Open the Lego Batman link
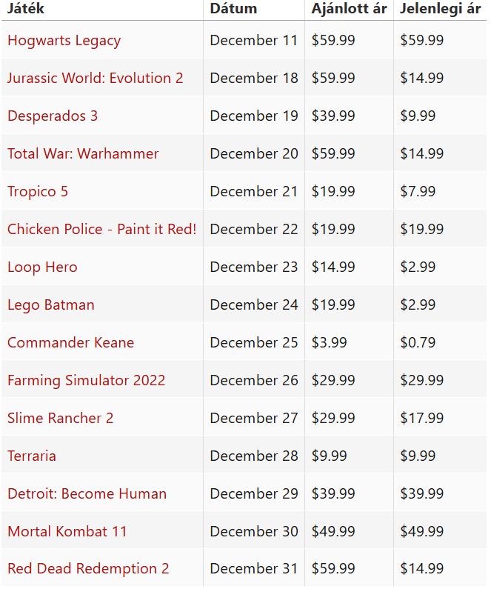 tap(50, 305)
